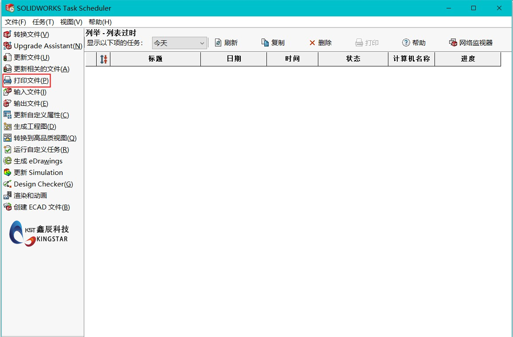Click the 刷新 refresh button
Viewport: 513px width, 337px height.
pos(226,43)
